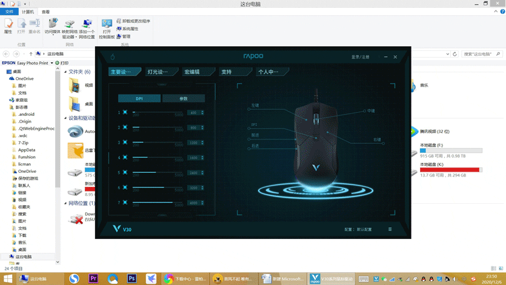Viewport: 506px width, 285px height.
Task: Toggle DPI level 2 enable icon
Action: pyautogui.click(x=125, y=127)
